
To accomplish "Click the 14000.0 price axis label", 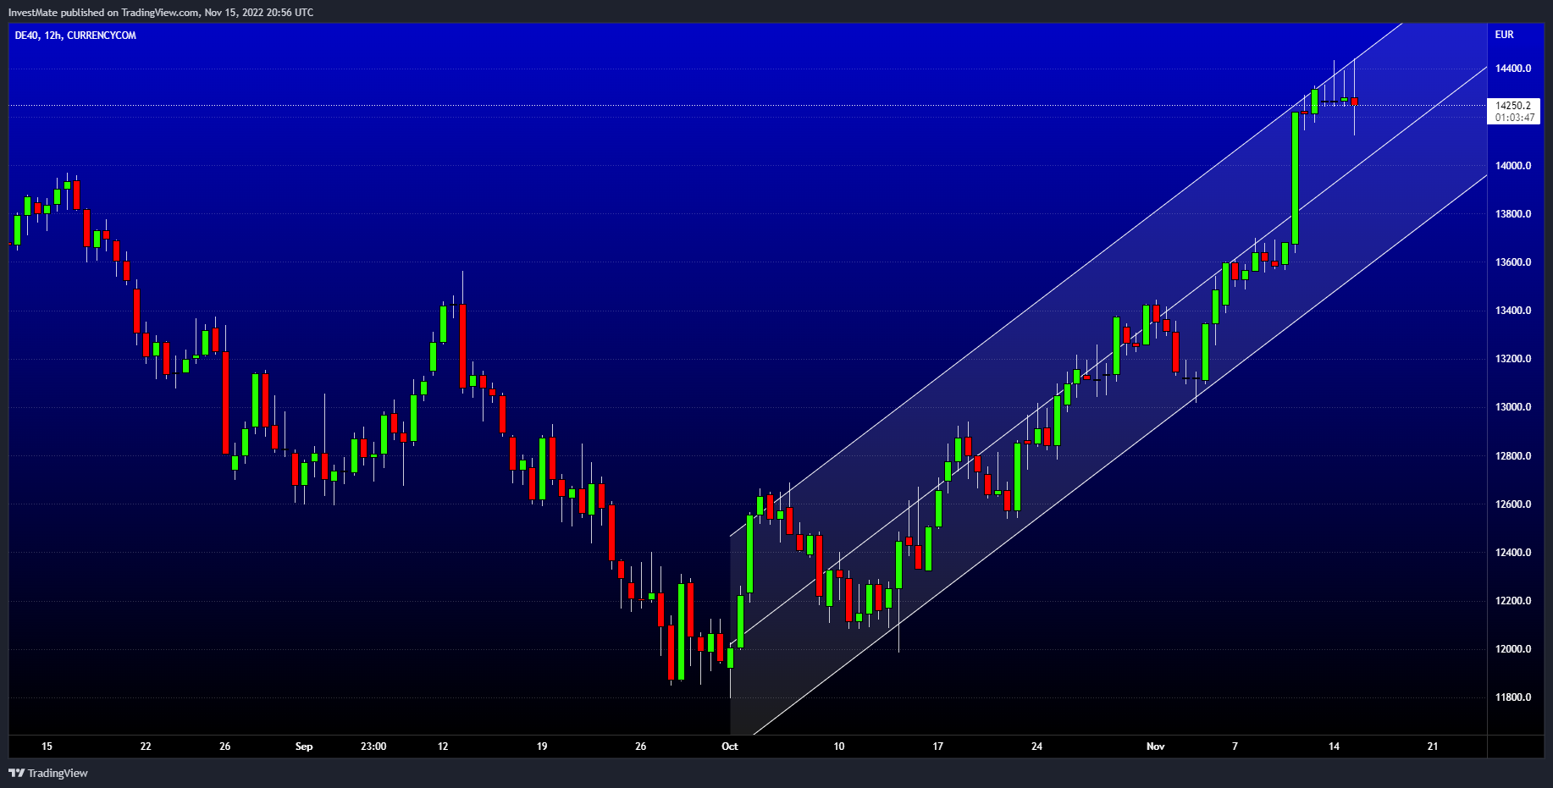I will pos(1513,166).
